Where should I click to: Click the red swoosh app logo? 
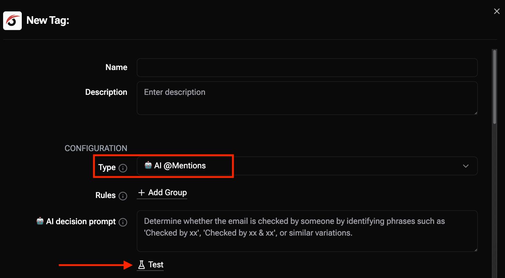coord(12,21)
